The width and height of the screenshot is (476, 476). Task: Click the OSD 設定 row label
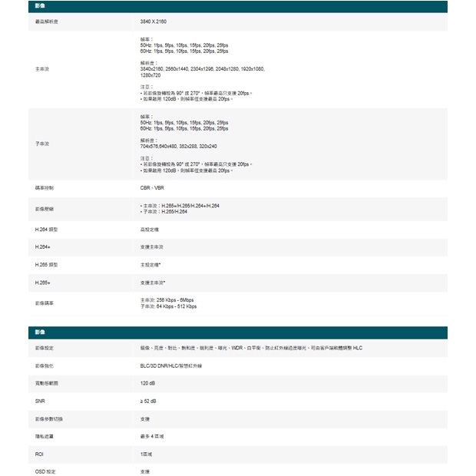45,471
